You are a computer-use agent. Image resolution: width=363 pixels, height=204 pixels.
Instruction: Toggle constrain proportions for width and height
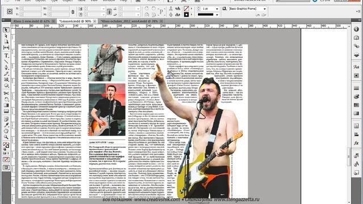click(73, 11)
